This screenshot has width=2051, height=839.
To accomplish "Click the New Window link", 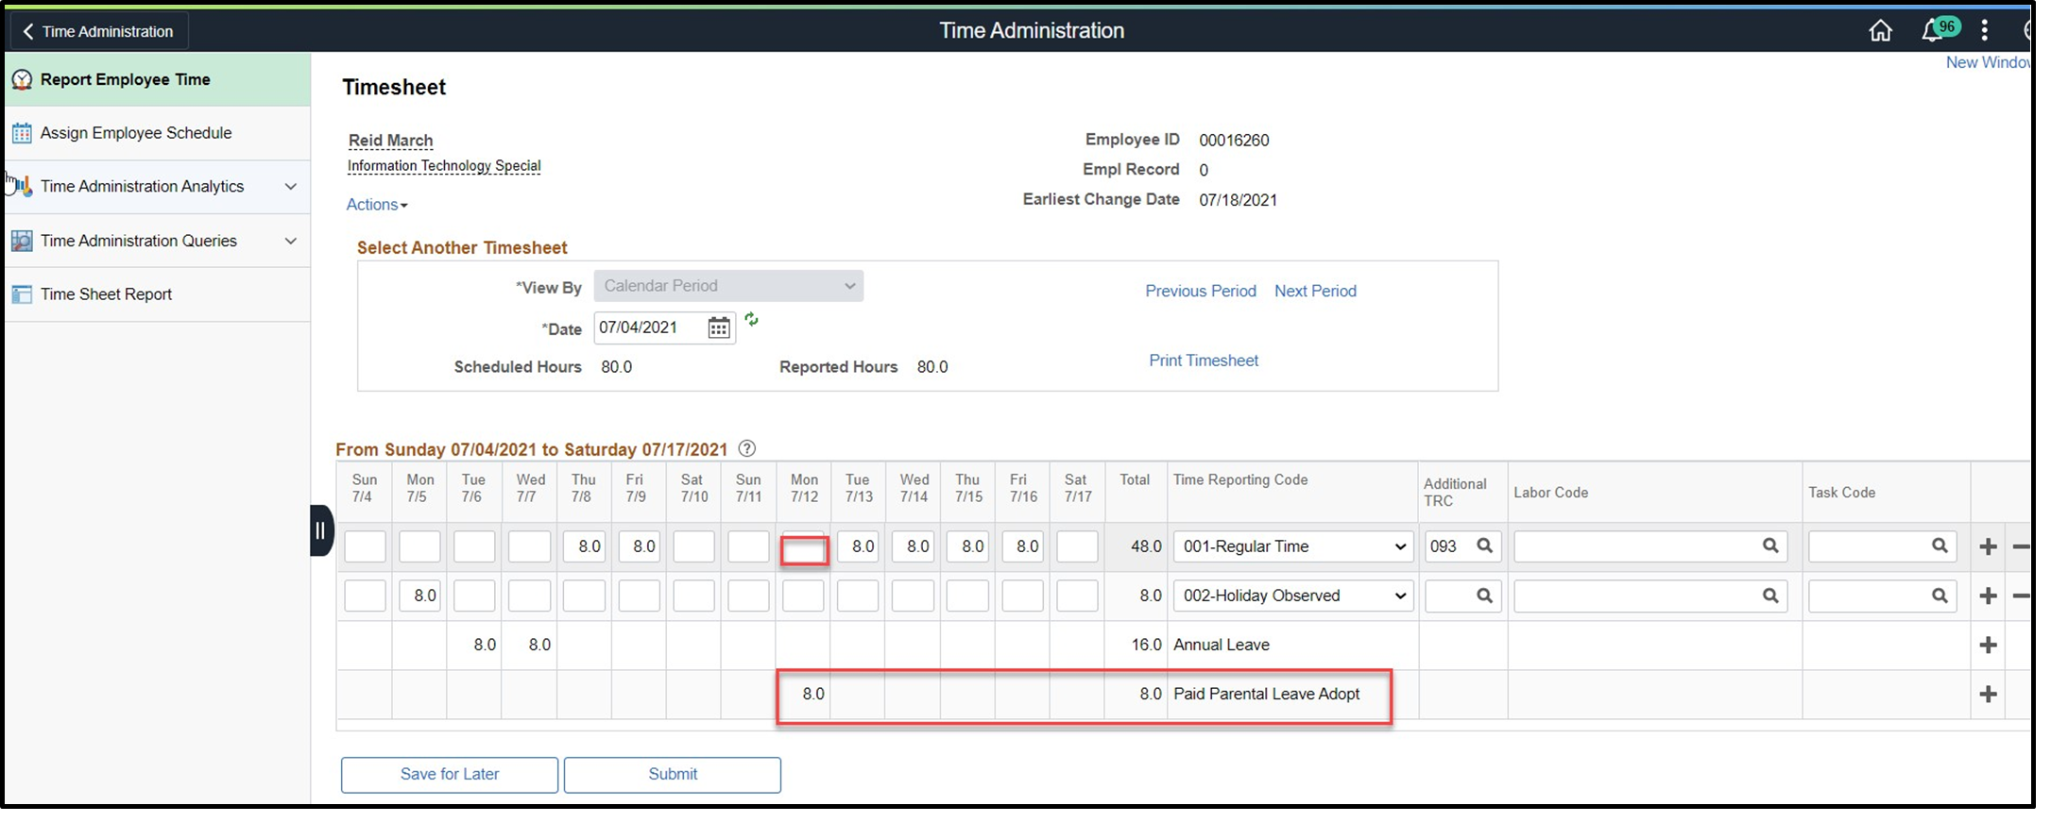I will tap(1988, 62).
